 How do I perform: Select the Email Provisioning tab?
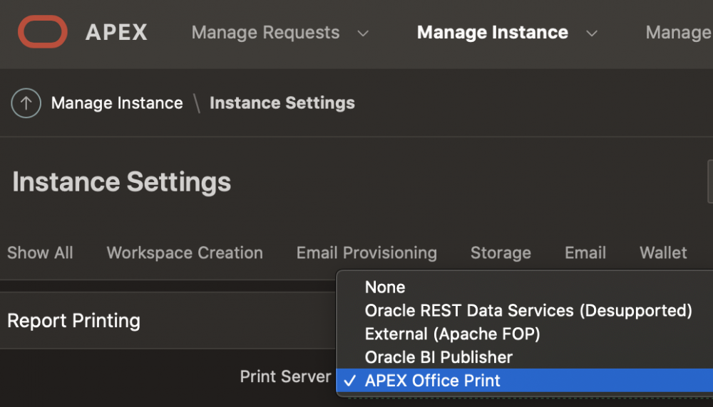tap(366, 253)
